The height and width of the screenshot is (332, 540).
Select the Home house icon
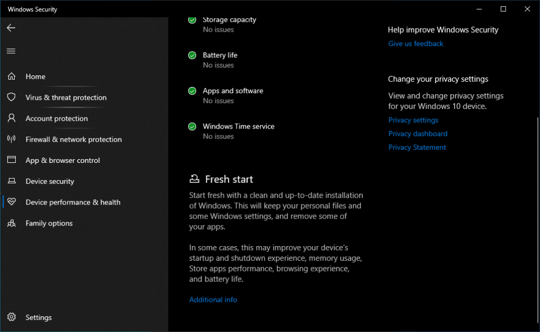[x=11, y=76]
